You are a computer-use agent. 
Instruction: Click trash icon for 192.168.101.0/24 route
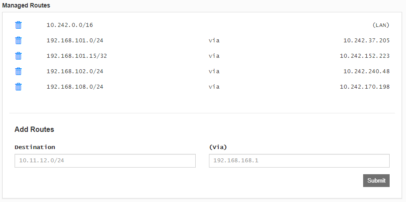[x=18, y=41]
